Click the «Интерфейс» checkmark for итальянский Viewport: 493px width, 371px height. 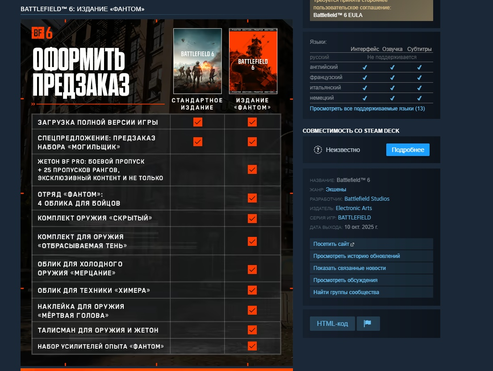pyautogui.click(x=365, y=88)
